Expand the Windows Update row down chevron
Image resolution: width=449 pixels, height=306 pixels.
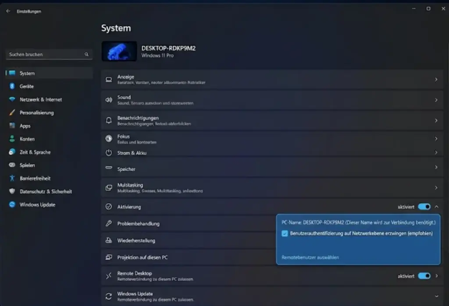(437, 296)
